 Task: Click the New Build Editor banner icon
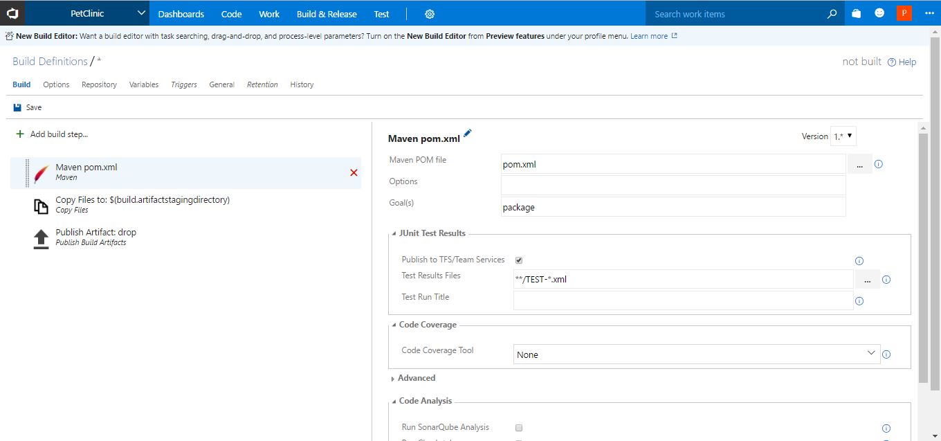point(9,35)
